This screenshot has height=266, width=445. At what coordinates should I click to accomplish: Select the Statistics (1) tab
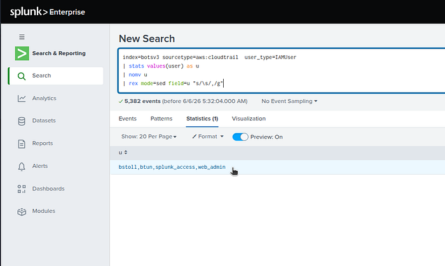[x=202, y=119]
